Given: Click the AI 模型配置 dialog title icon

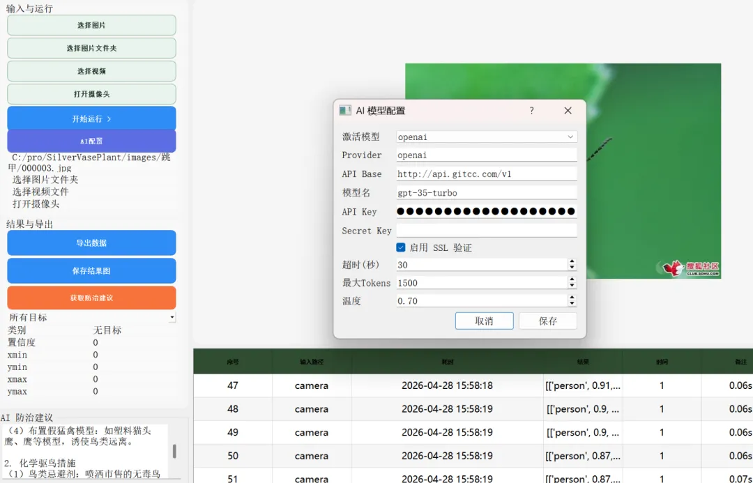Looking at the screenshot, I should (x=345, y=110).
